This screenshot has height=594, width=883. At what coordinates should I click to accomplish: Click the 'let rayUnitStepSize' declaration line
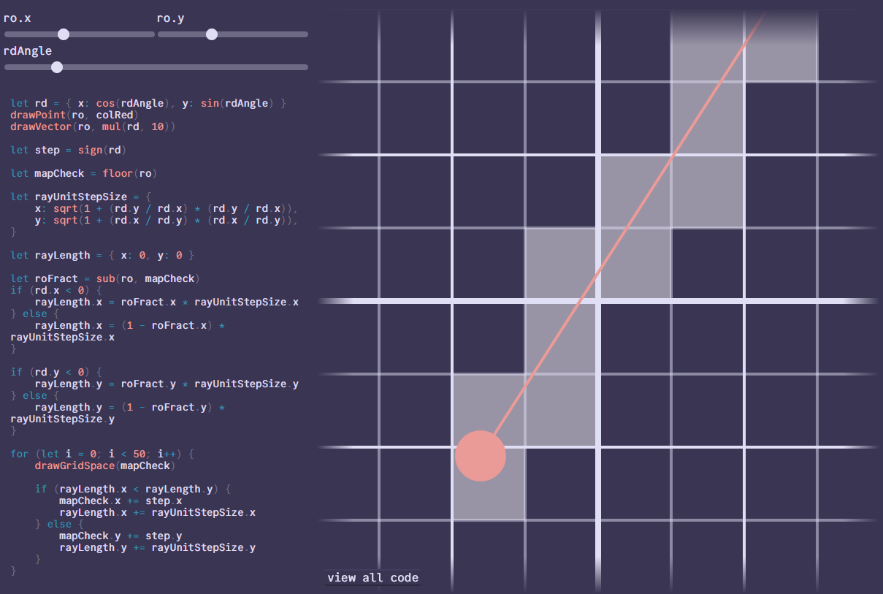pyautogui.click(x=80, y=197)
